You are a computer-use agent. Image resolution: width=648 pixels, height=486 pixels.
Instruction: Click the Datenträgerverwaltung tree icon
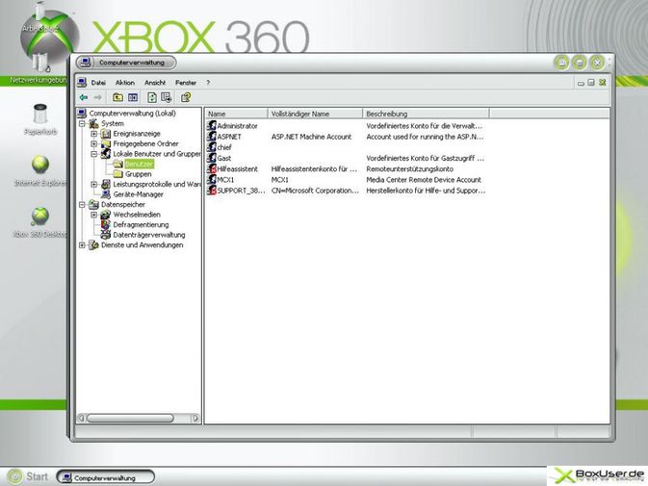106,235
